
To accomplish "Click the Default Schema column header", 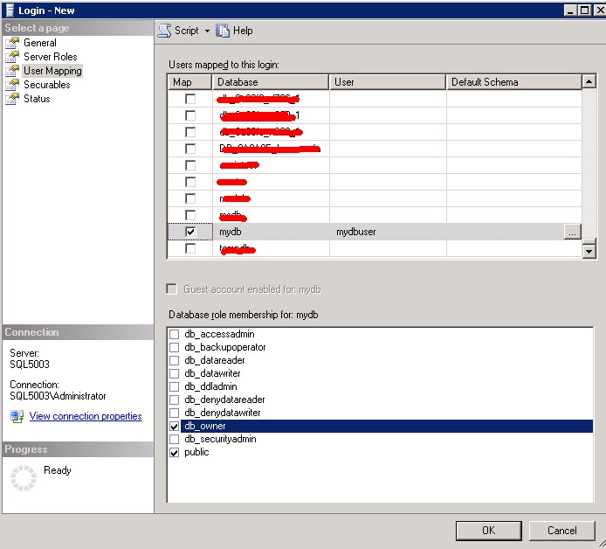I will [x=513, y=82].
